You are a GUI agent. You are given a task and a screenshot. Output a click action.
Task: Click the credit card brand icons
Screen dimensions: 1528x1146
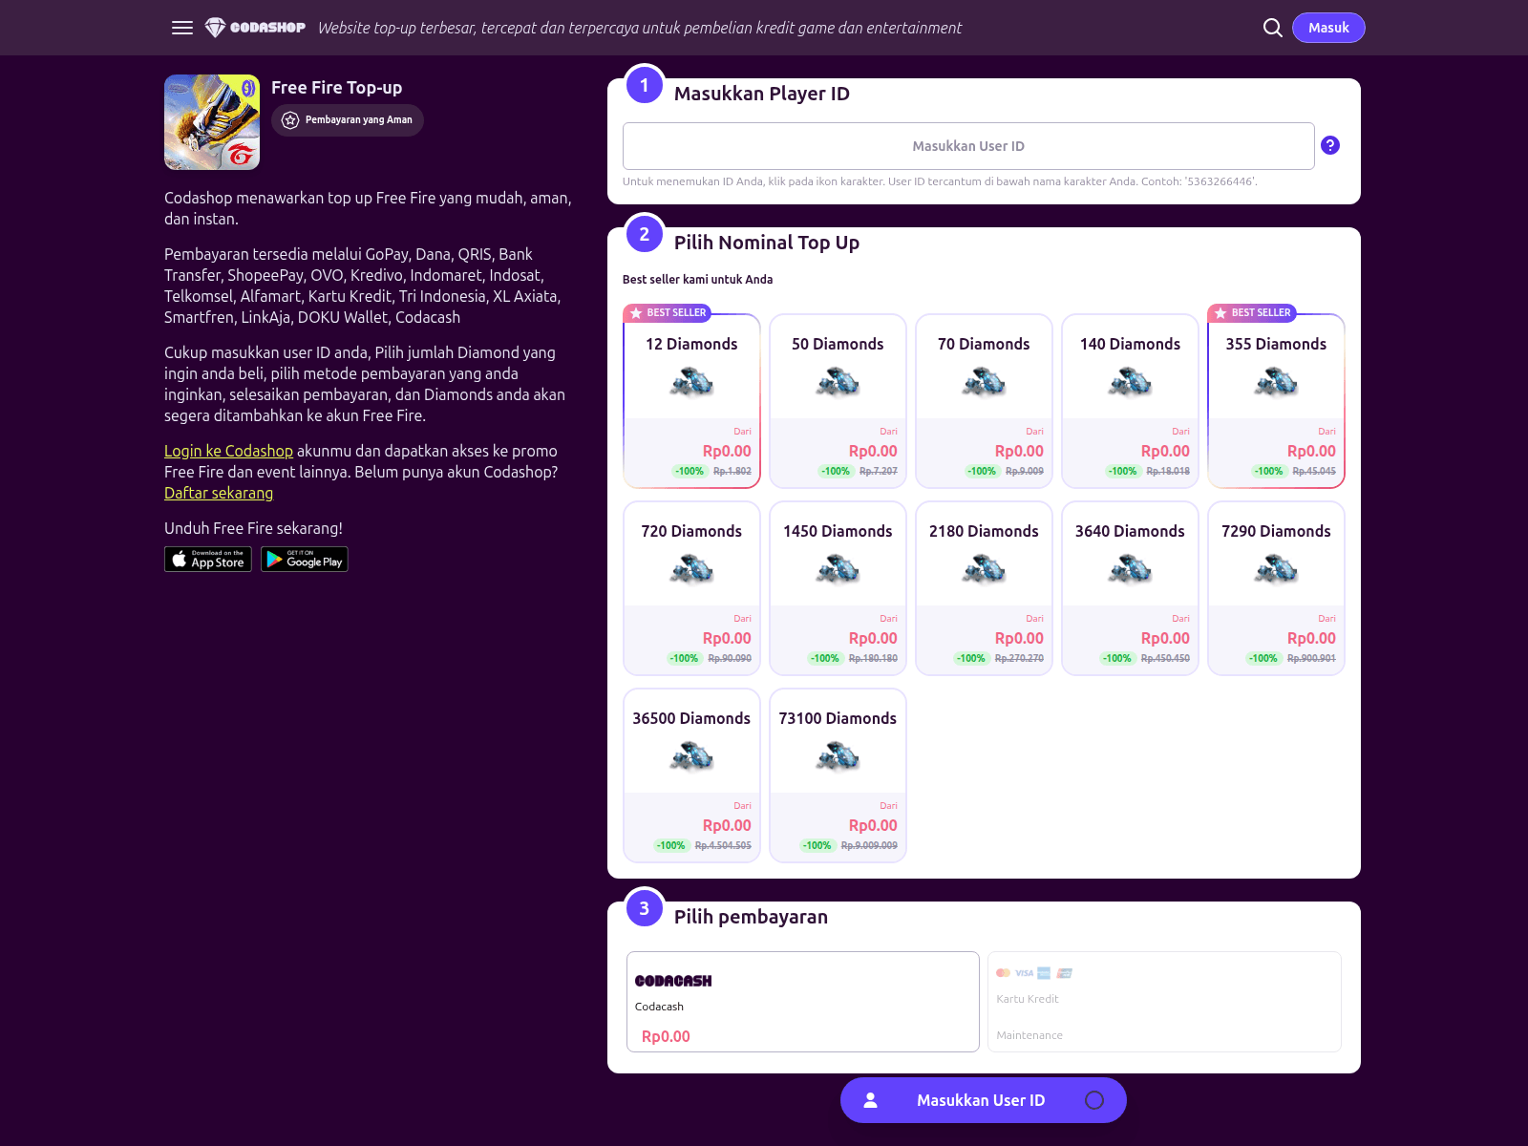click(1034, 973)
